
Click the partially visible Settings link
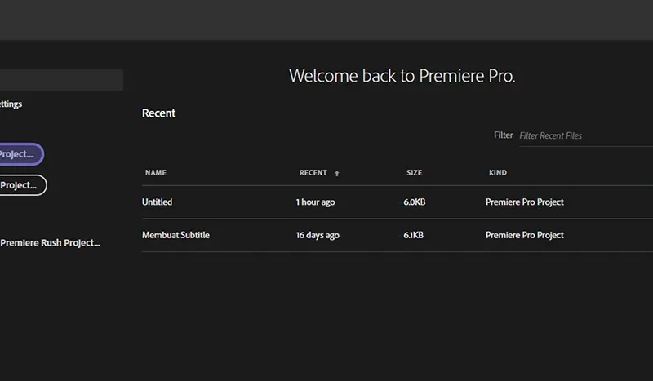(11, 104)
